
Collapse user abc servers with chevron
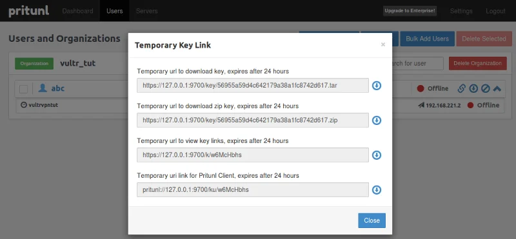[497, 88]
